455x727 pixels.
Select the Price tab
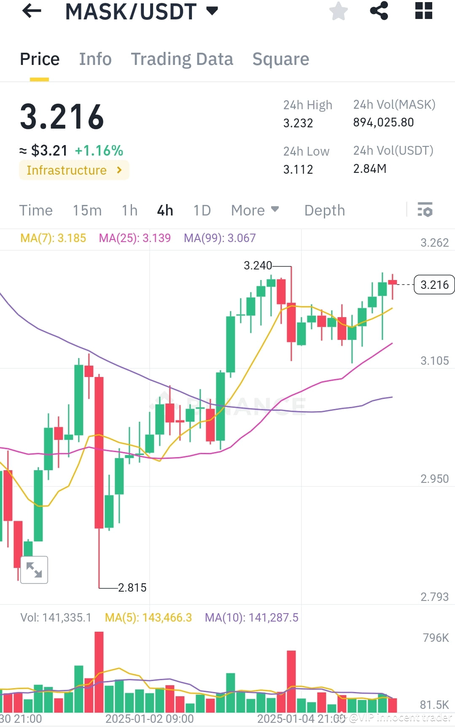(39, 59)
